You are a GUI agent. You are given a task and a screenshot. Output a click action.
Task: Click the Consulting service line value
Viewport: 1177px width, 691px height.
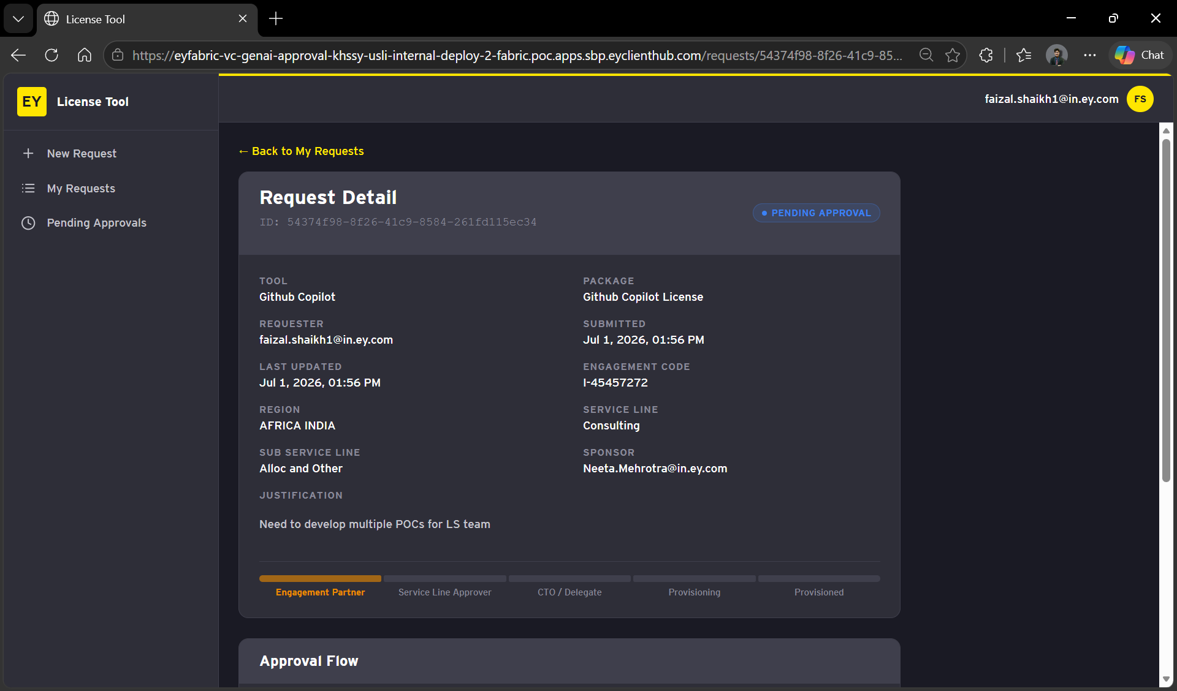click(x=611, y=426)
